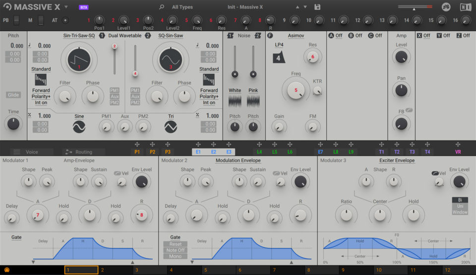
Task: Toggle the Glide button in Pitch section
Action: (13, 95)
